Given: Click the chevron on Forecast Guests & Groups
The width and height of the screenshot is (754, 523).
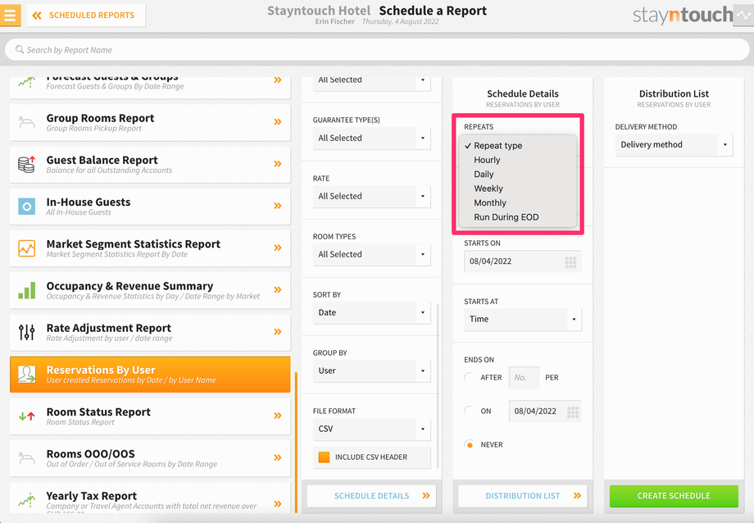Looking at the screenshot, I should [x=278, y=80].
